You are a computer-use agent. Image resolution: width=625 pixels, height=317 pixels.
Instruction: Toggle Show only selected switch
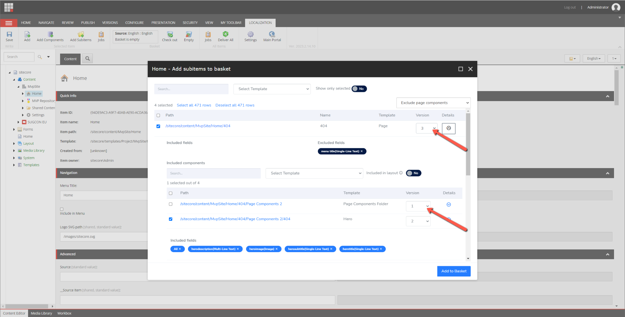click(x=359, y=89)
